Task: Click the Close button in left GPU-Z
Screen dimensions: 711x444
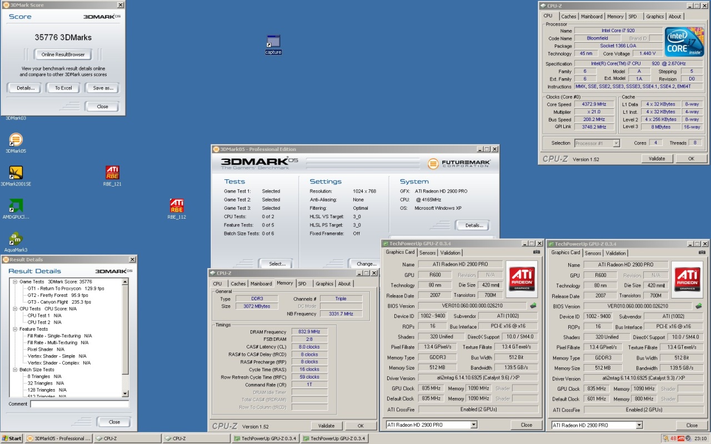Action: 527,425
